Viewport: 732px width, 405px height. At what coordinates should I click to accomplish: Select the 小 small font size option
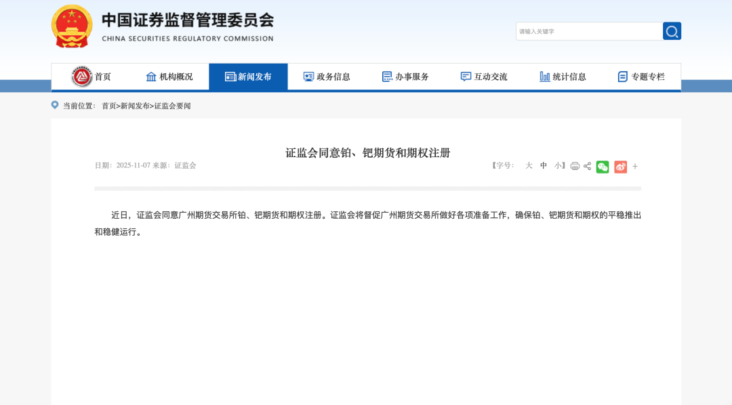coord(556,166)
